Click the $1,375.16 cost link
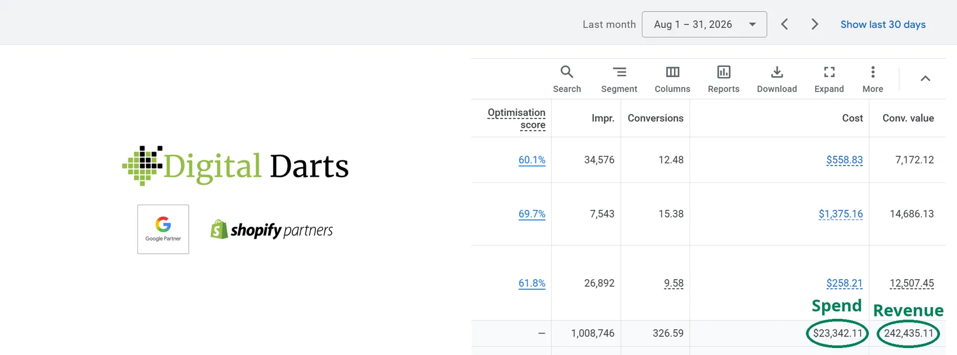The width and height of the screenshot is (957, 355). click(840, 214)
